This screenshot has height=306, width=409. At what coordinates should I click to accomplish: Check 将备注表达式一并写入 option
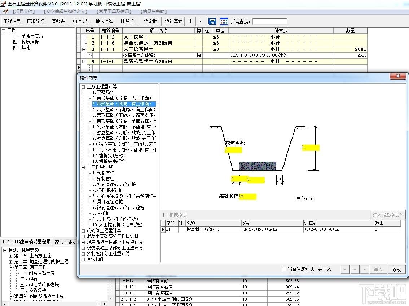pyautogui.click(x=284, y=269)
